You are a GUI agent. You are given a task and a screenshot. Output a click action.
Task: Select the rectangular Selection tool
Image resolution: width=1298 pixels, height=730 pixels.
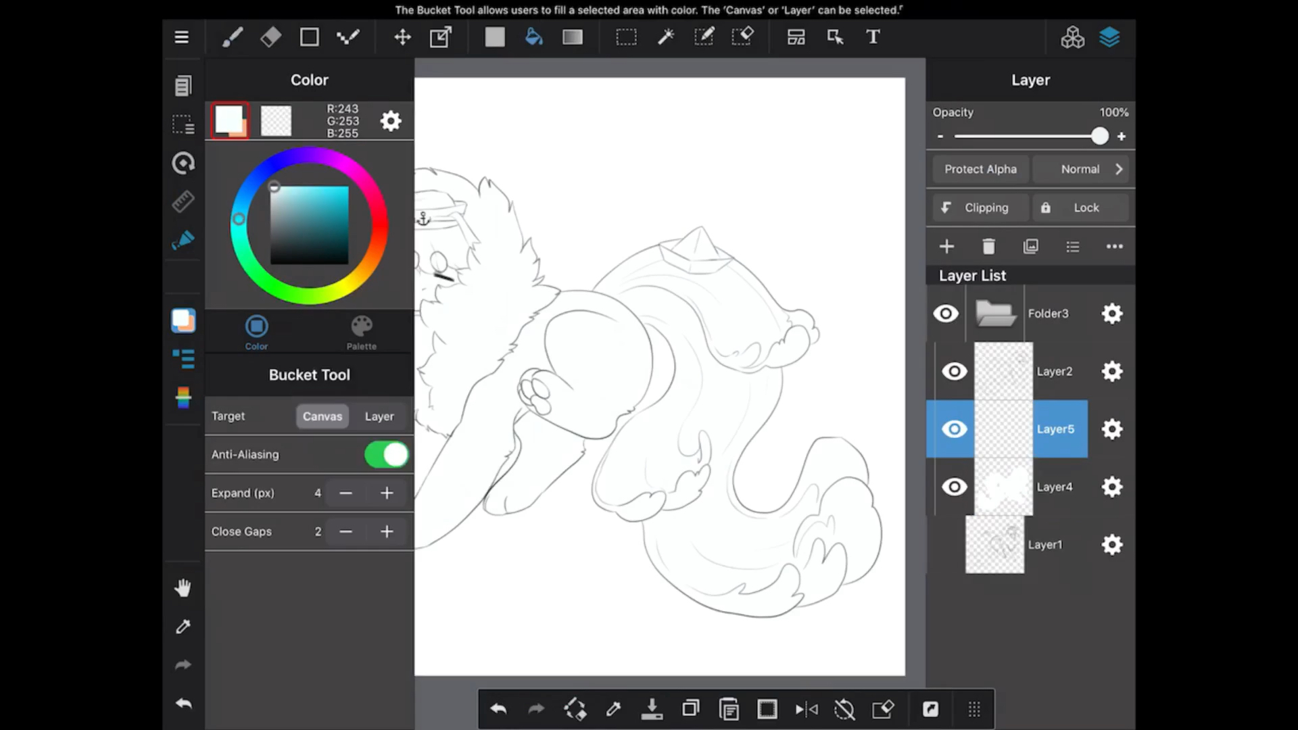(626, 37)
